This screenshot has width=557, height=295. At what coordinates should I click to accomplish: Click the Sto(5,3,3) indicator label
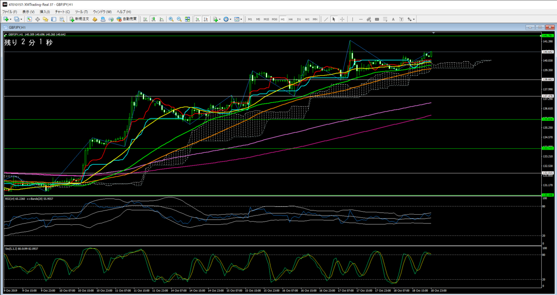pyautogui.click(x=12, y=249)
